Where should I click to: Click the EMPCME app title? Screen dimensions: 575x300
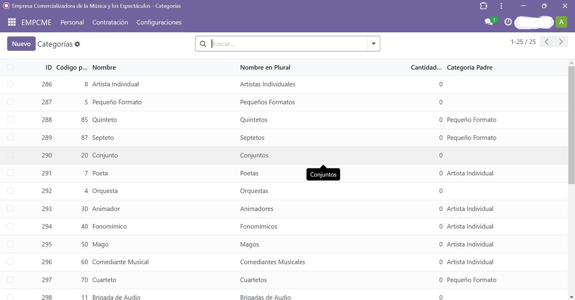pos(36,22)
